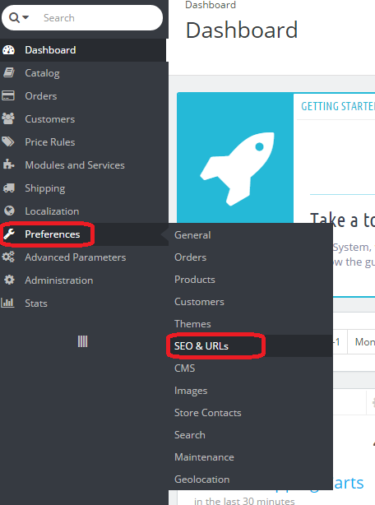This screenshot has width=375, height=505.
Task: Focus the Search input field
Action: tap(100, 18)
